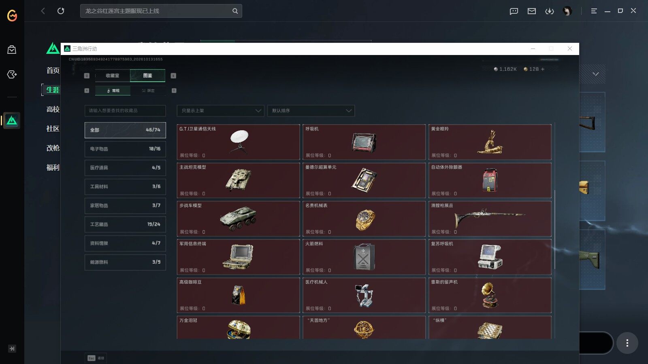648x364 pixels.
Task: Open the game library controller icon
Action: pyautogui.click(x=12, y=74)
